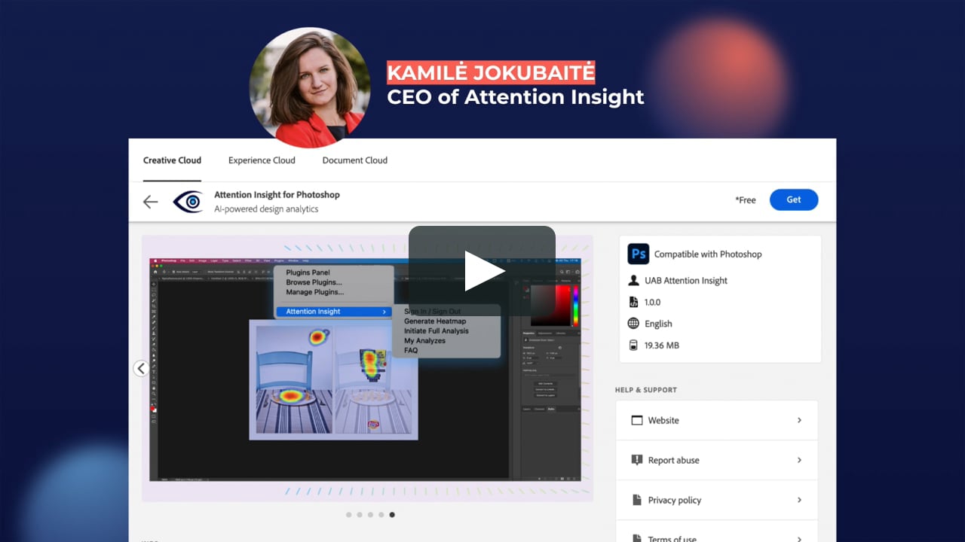Go back using the left arrow icon

coord(151,202)
